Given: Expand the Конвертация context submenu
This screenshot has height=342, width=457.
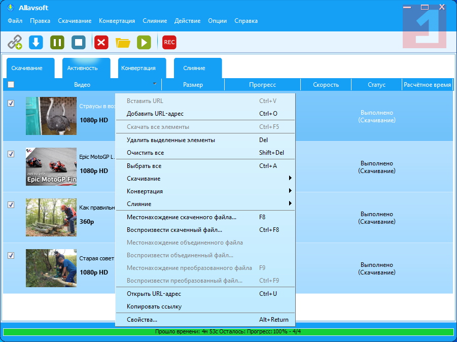Looking at the screenshot, I should (205, 191).
